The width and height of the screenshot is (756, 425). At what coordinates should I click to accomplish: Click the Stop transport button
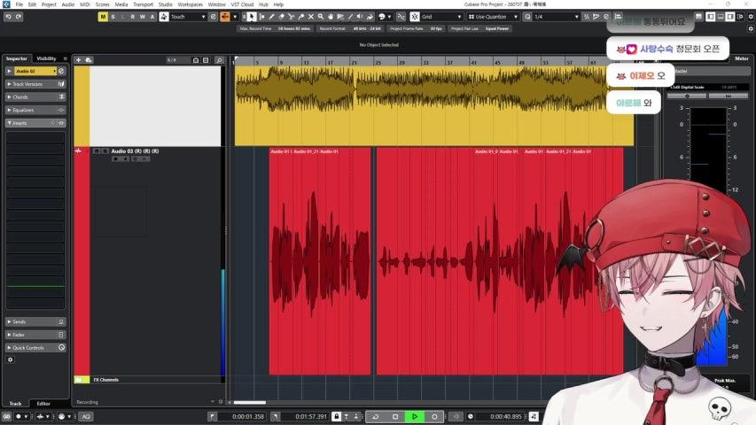click(395, 416)
